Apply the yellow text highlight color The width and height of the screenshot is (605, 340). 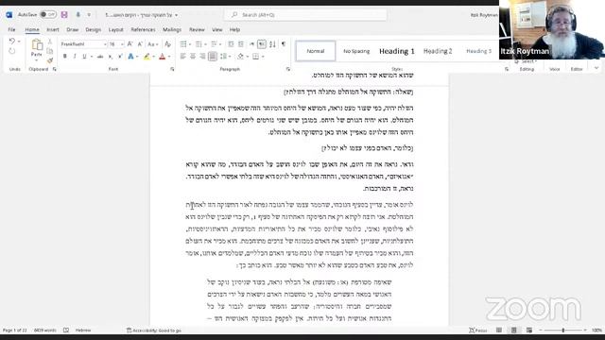(x=147, y=57)
